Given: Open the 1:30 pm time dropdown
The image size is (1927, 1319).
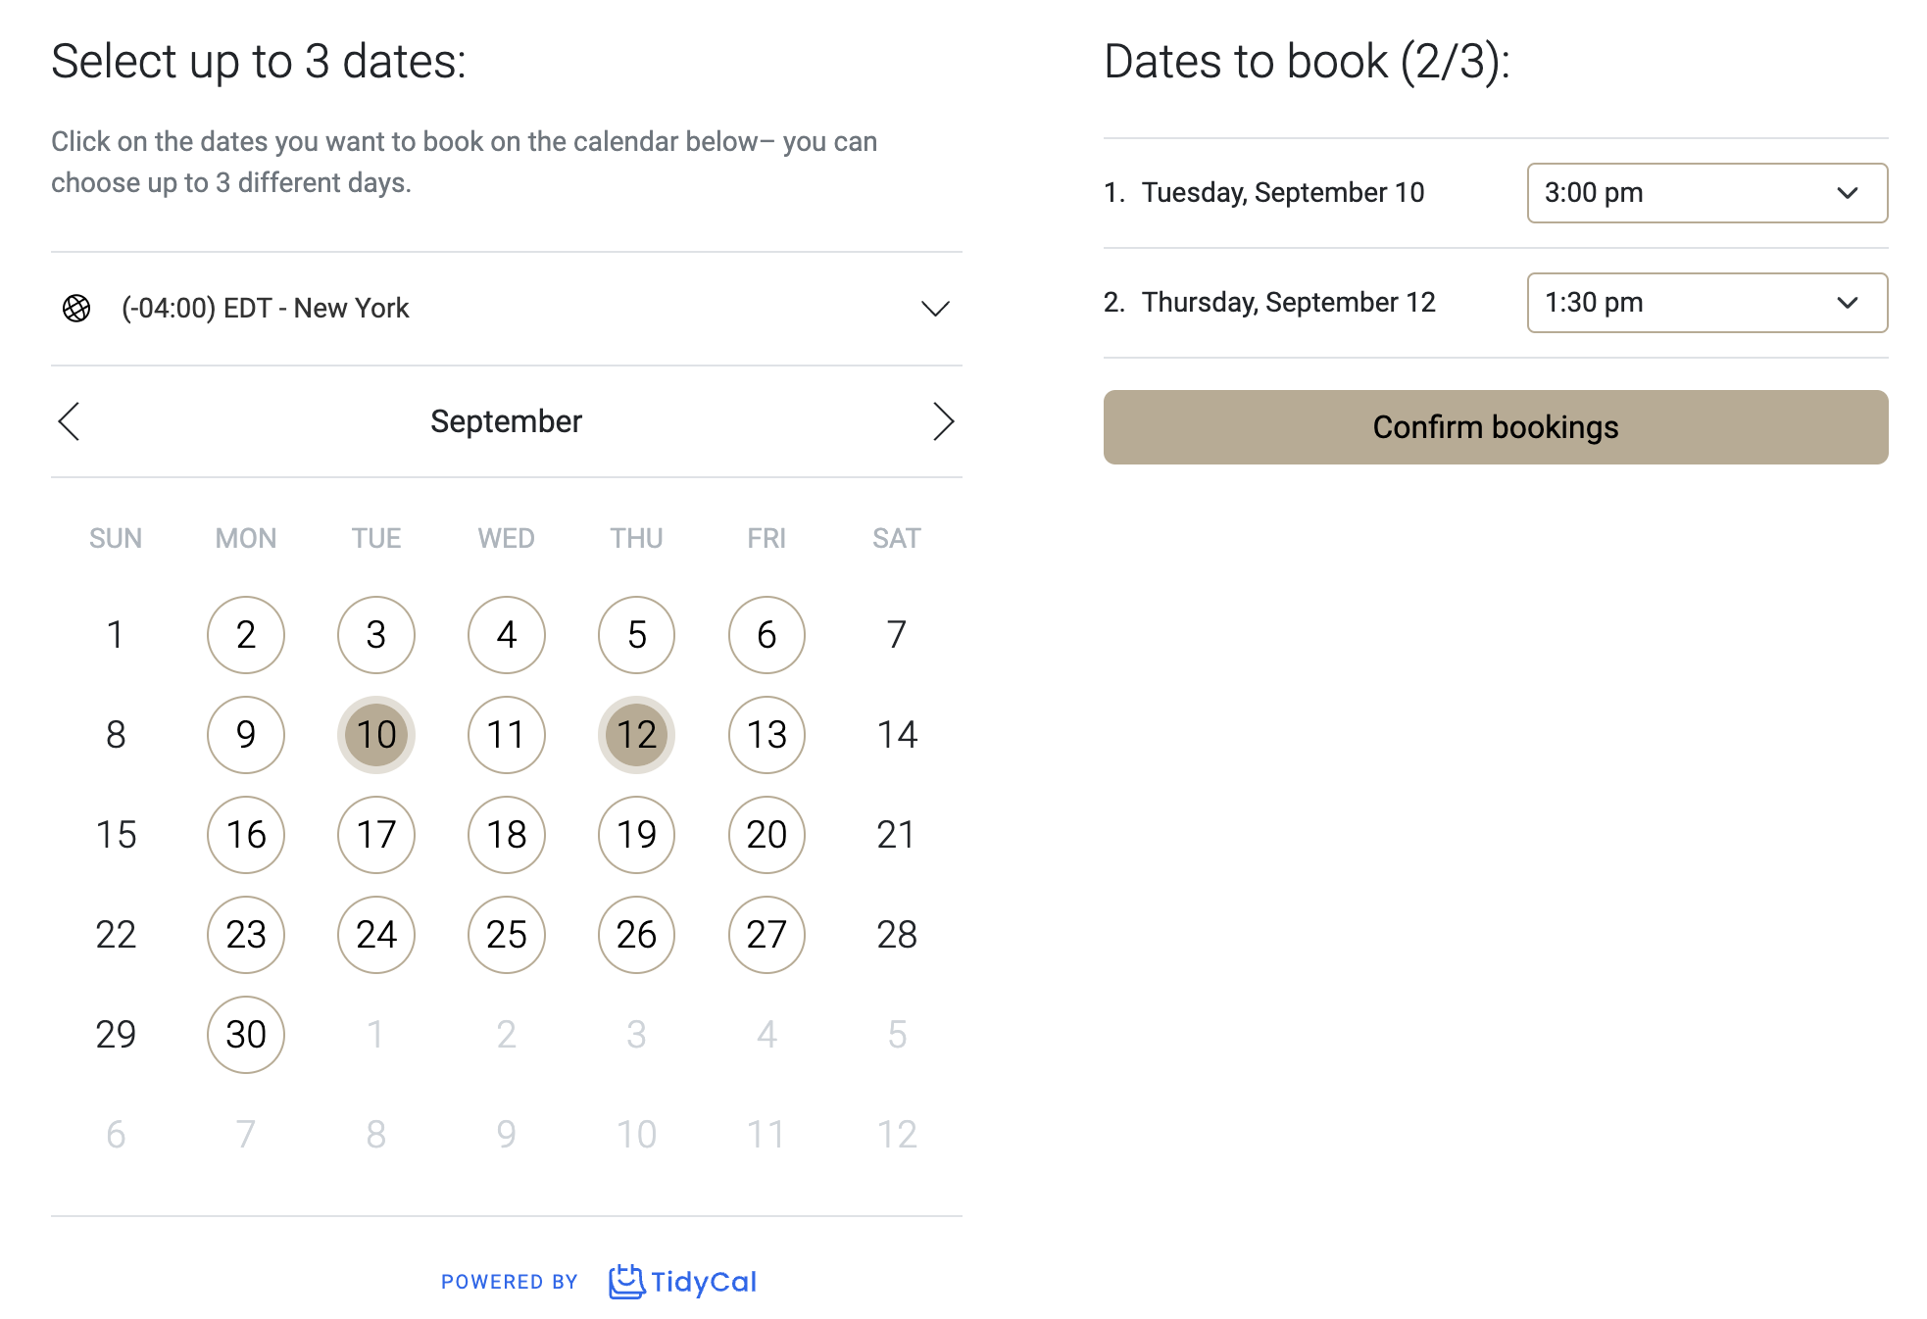Looking at the screenshot, I should [x=1706, y=303].
